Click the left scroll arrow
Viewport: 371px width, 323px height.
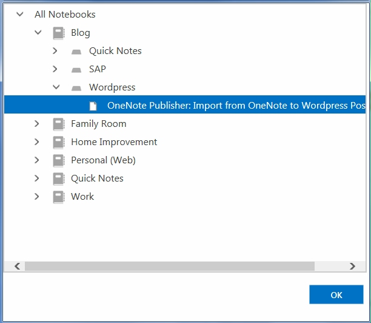coord(17,266)
